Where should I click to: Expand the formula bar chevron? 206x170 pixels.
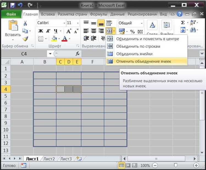202,53
